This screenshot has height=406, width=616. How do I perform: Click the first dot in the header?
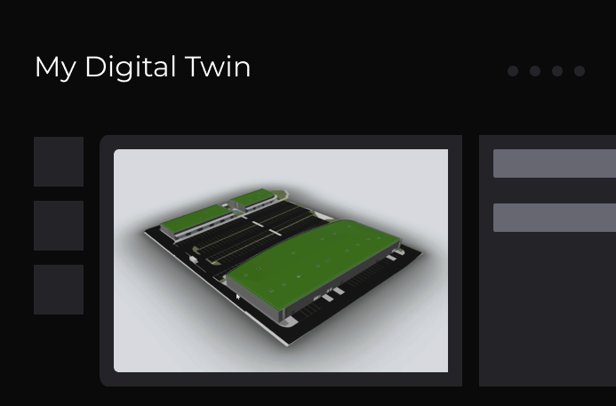(513, 71)
